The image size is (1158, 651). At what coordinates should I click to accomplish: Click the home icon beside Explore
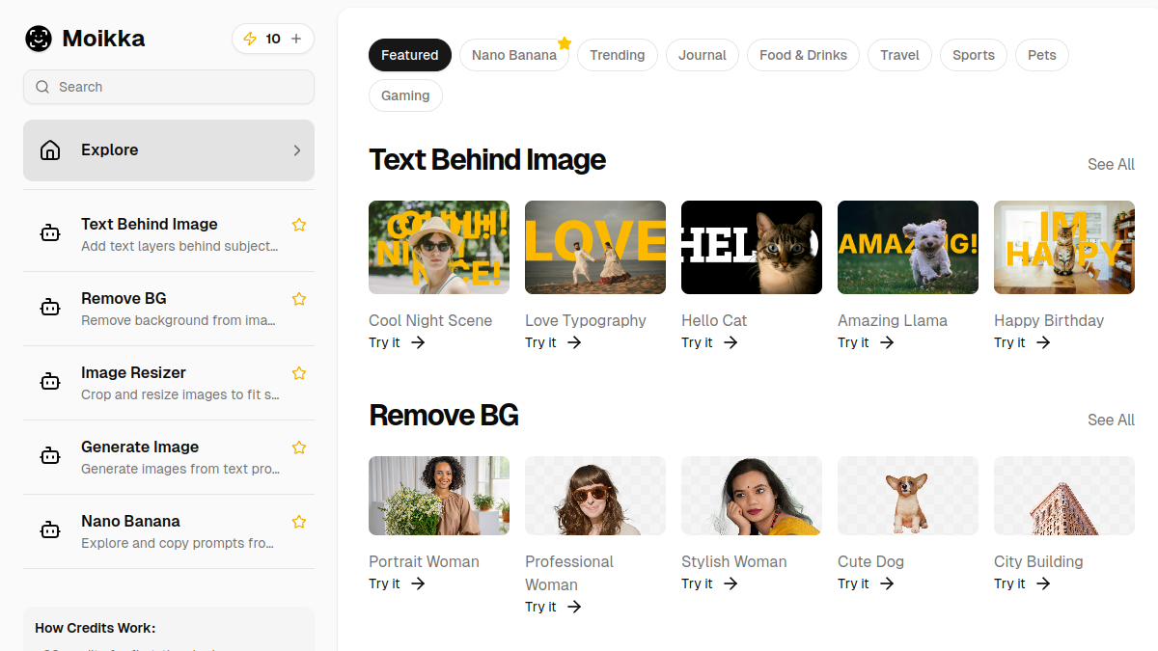(x=50, y=150)
